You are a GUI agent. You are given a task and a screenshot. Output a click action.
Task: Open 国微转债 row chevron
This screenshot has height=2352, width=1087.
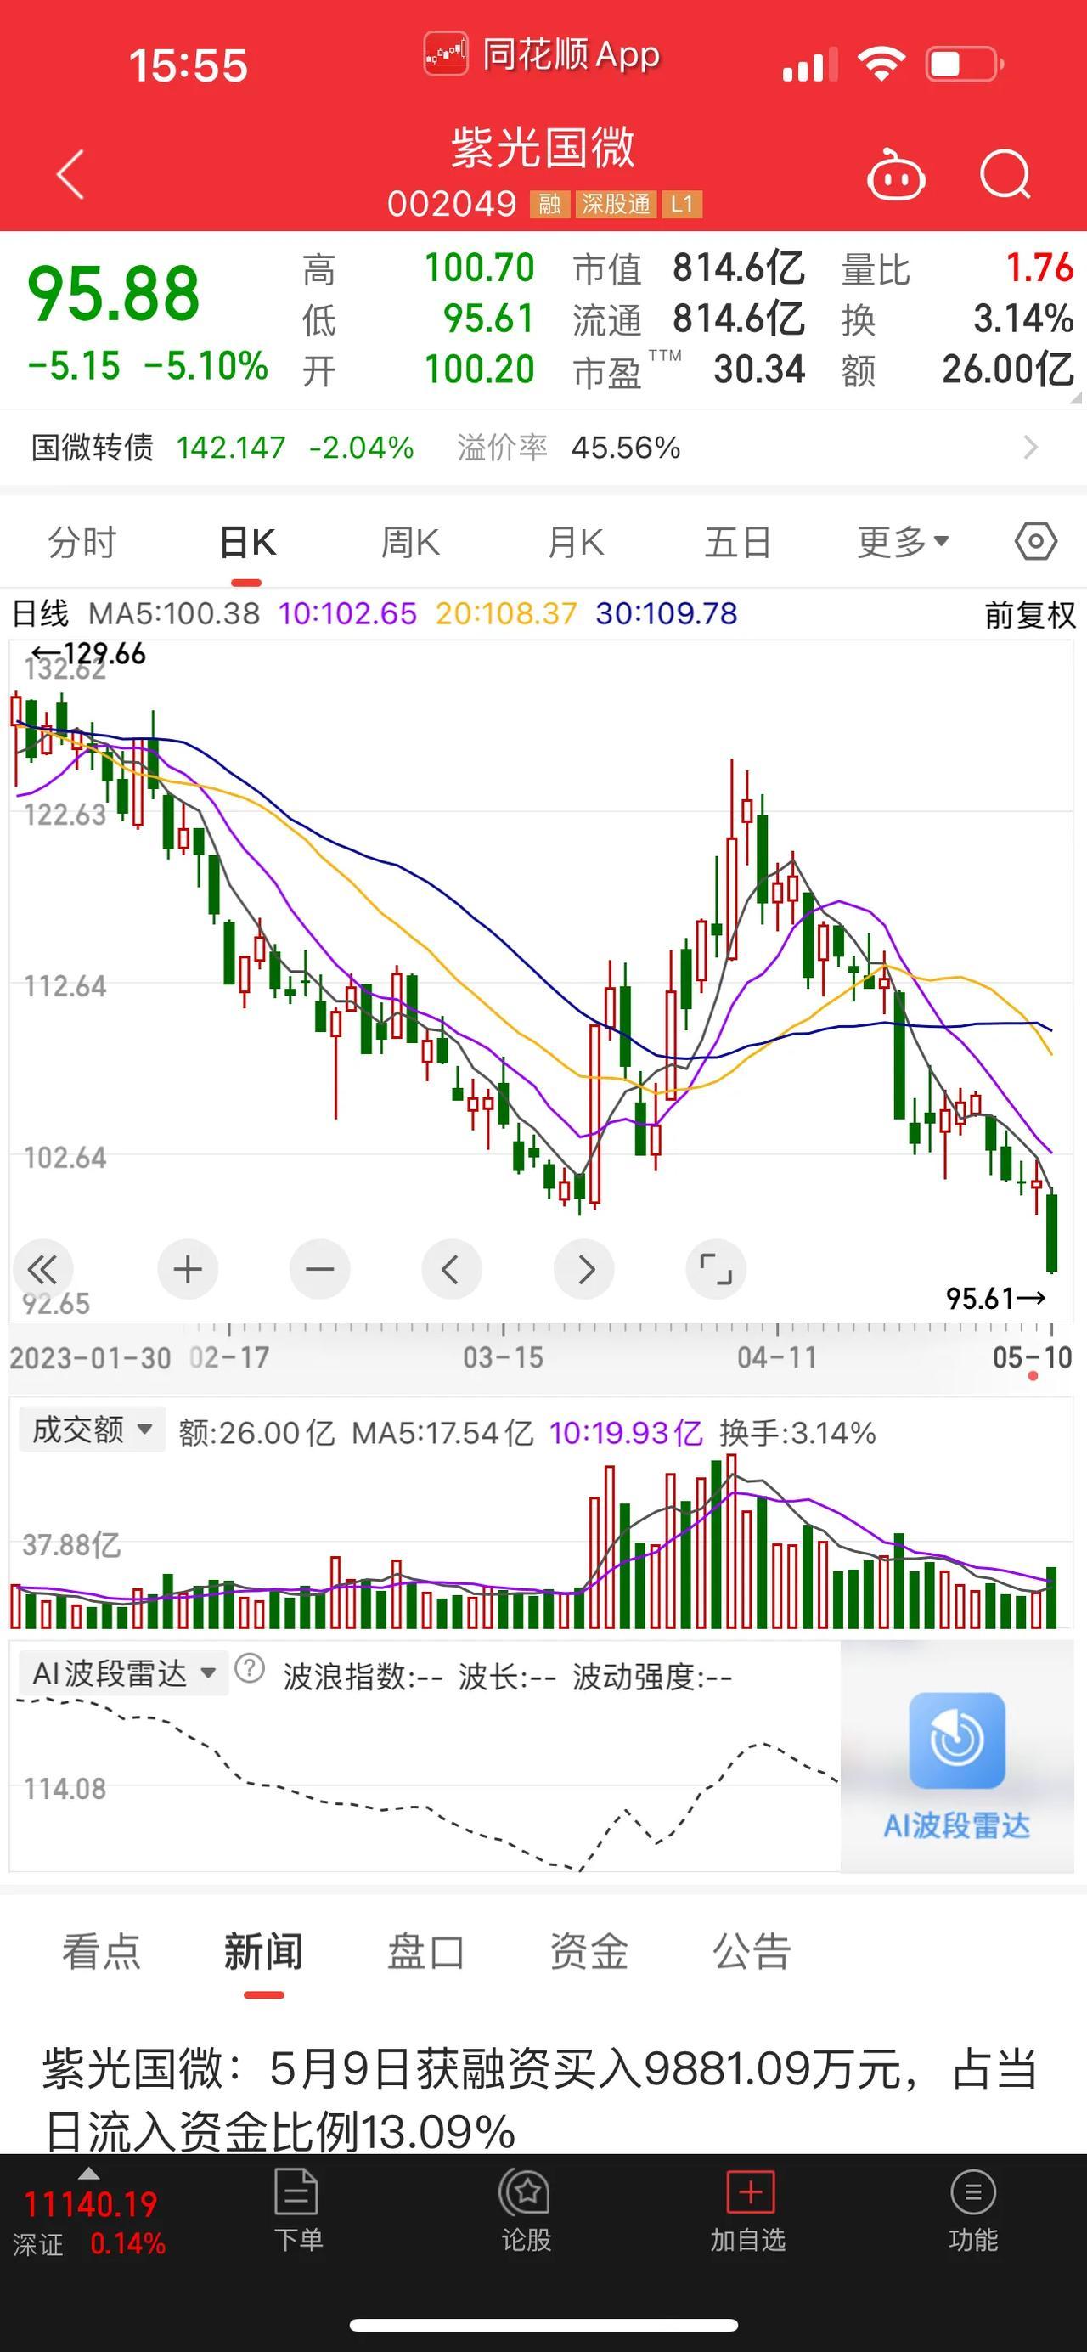click(1031, 448)
